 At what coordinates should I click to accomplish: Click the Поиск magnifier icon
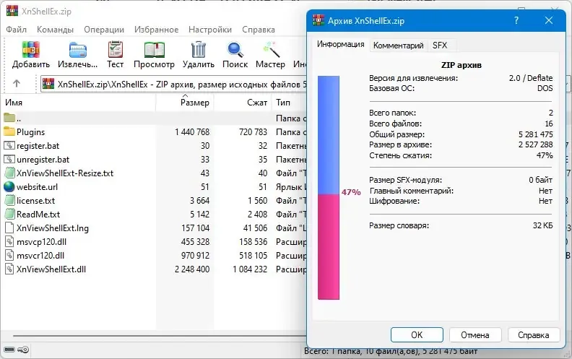[235, 50]
